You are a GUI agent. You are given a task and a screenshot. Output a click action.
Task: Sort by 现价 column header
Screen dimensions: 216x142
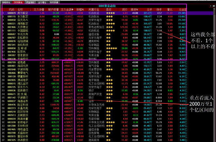point(125,10)
